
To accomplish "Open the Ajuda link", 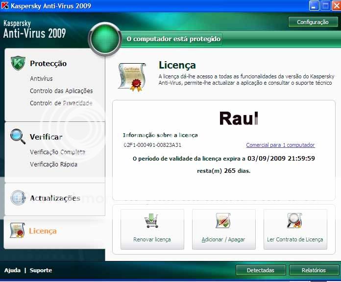I will click(x=12, y=270).
